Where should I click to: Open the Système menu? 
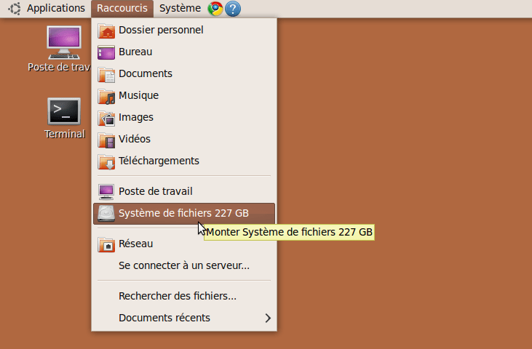[x=180, y=8]
